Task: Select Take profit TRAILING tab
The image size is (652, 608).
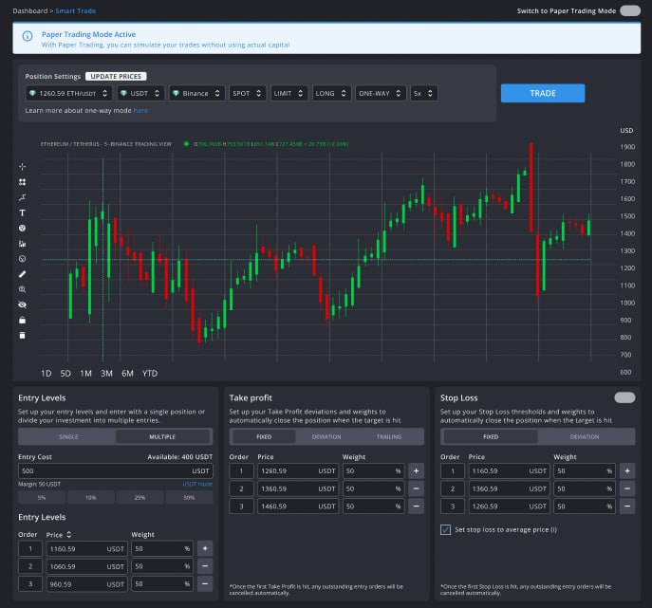Action: click(389, 436)
